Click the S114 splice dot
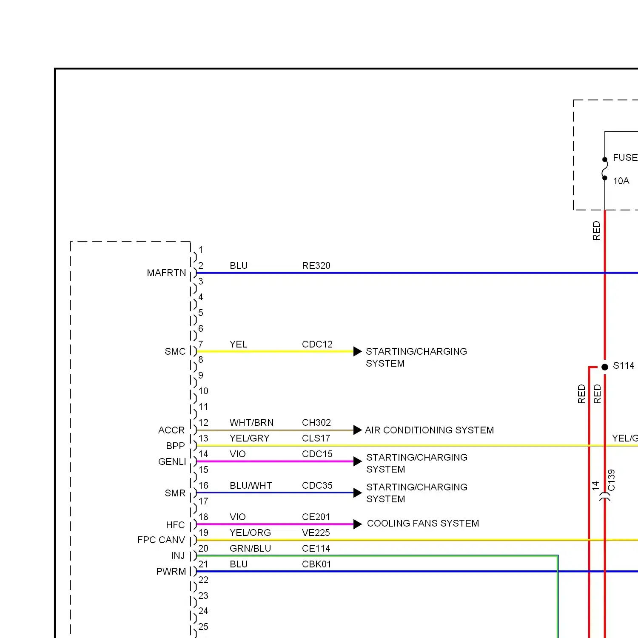The width and height of the screenshot is (638, 638). [605, 367]
